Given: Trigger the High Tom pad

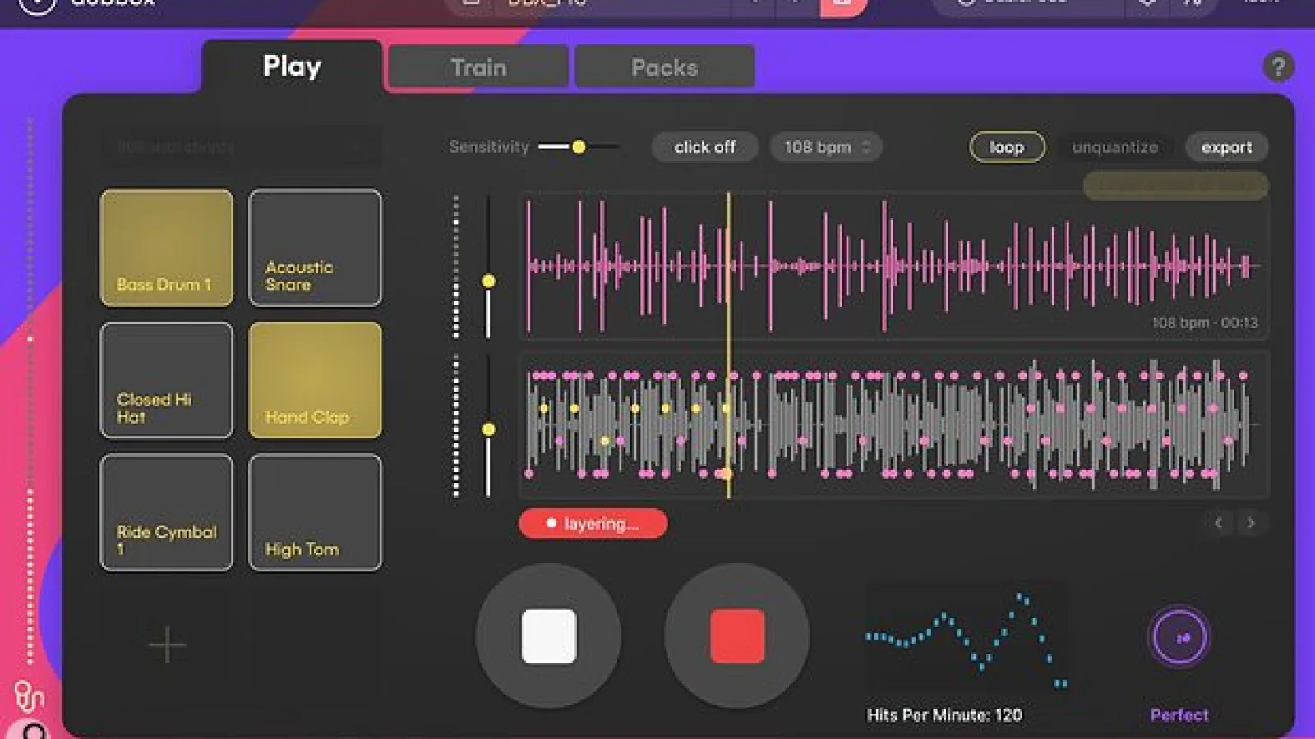Looking at the screenshot, I should [x=315, y=512].
